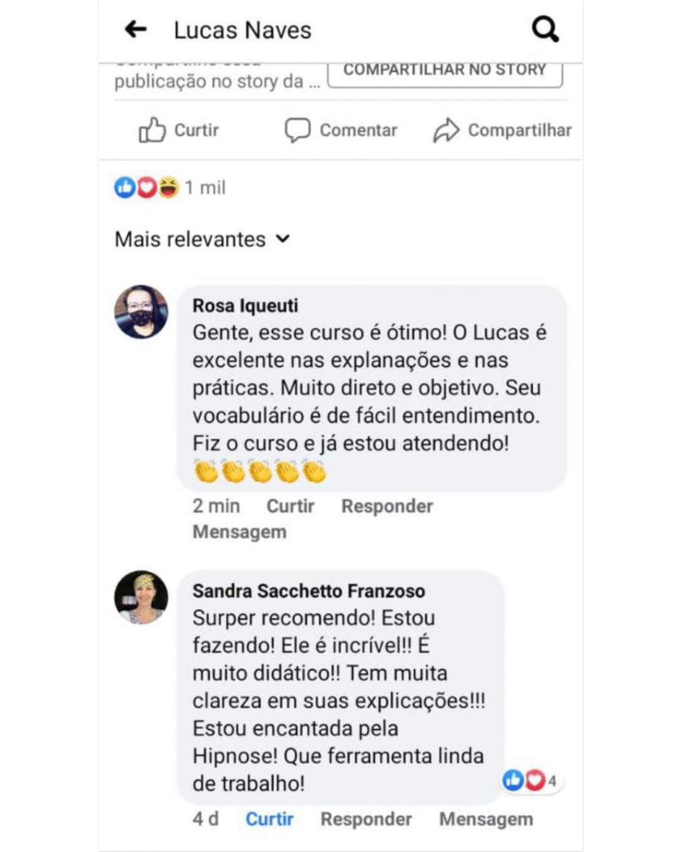The height and width of the screenshot is (852, 681).
Task: Open Rosa Iqueuti's profile picture
Action: coord(141,312)
